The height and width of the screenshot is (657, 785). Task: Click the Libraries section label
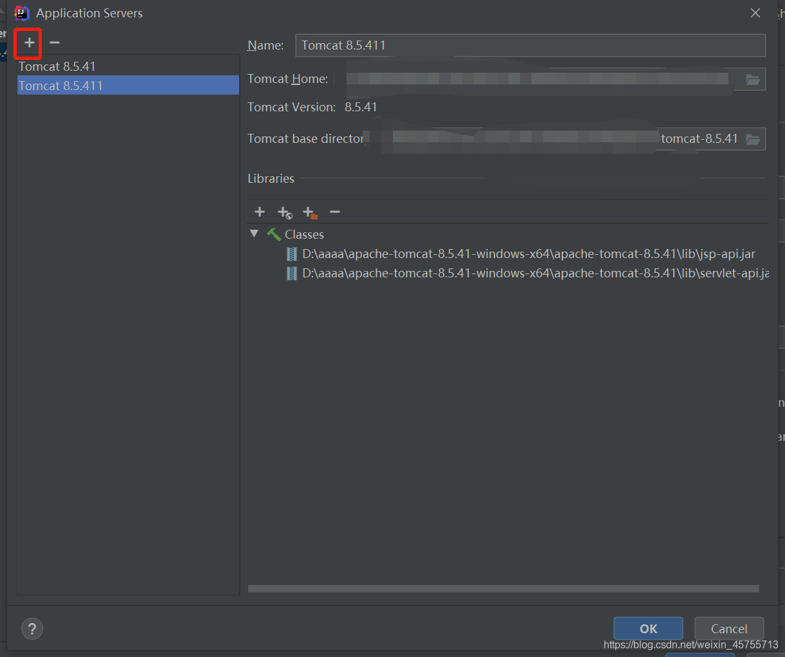271,178
